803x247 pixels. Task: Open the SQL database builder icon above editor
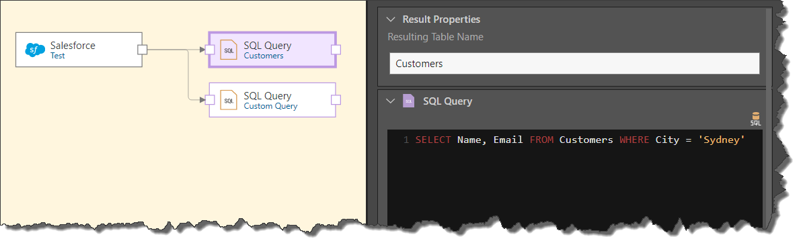755,119
